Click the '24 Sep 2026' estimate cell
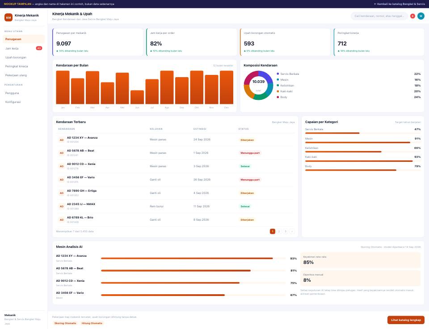This screenshot has height=329, width=429. click(202, 140)
